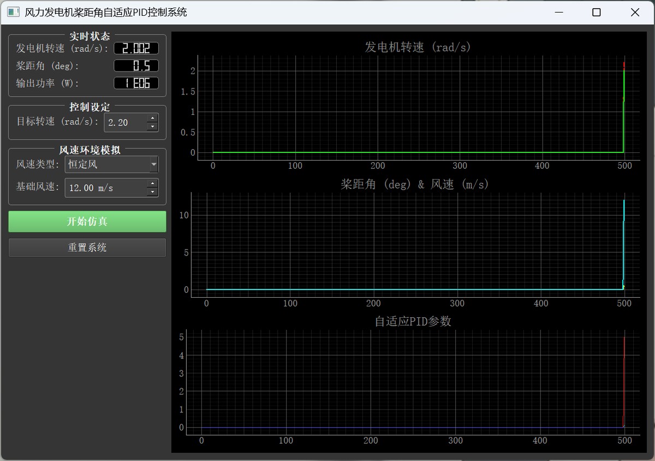Click the window title text in title bar
The image size is (655, 461).
pos(106,12)
